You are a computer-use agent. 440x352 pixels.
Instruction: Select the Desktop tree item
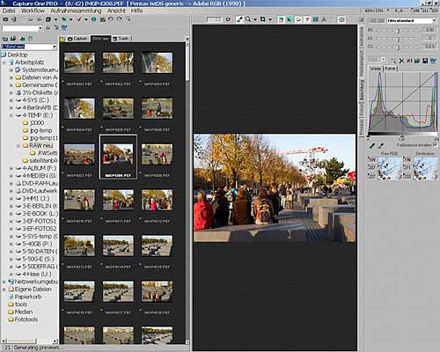[18, 55]
